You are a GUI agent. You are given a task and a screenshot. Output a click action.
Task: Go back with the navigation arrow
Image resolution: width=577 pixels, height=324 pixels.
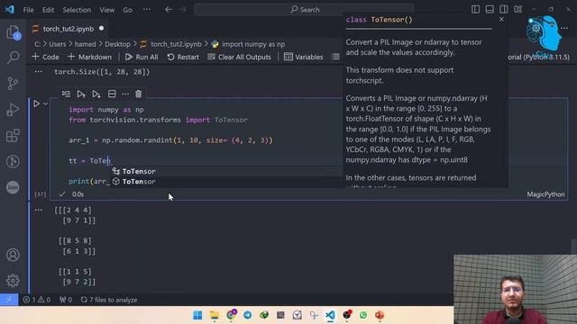[169, 10]
